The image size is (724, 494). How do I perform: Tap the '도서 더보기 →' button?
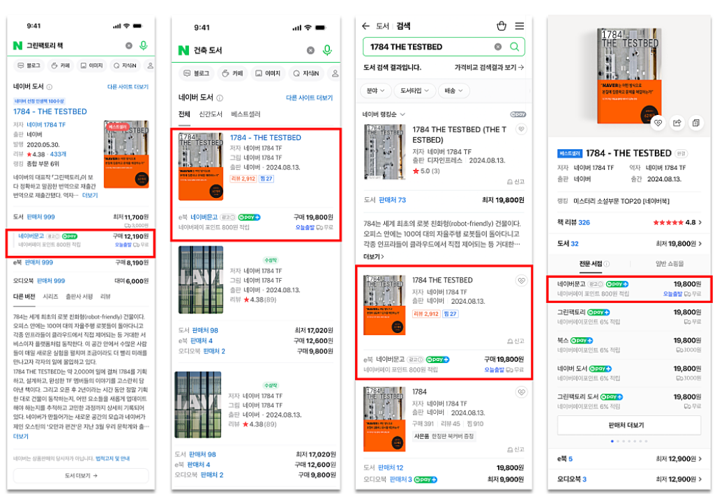tap(81, 476)
